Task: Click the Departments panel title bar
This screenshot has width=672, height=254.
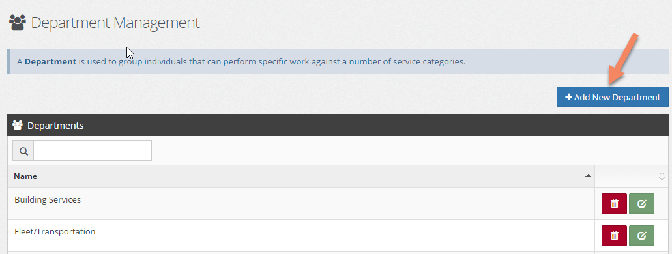Action: 338,126
